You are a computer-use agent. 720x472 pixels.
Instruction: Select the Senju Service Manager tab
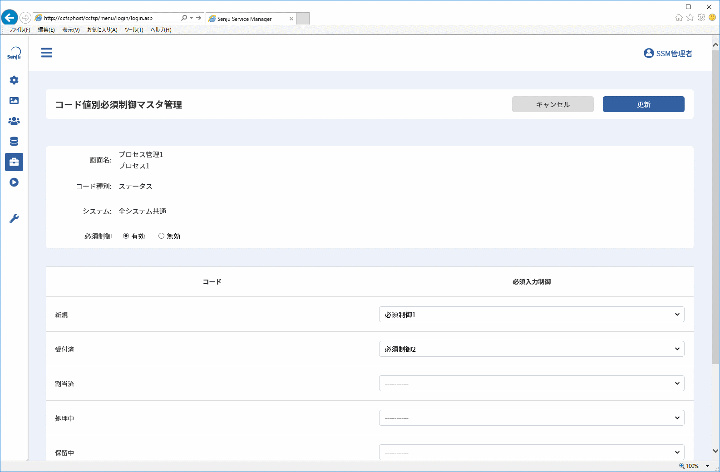click(251, 19)
